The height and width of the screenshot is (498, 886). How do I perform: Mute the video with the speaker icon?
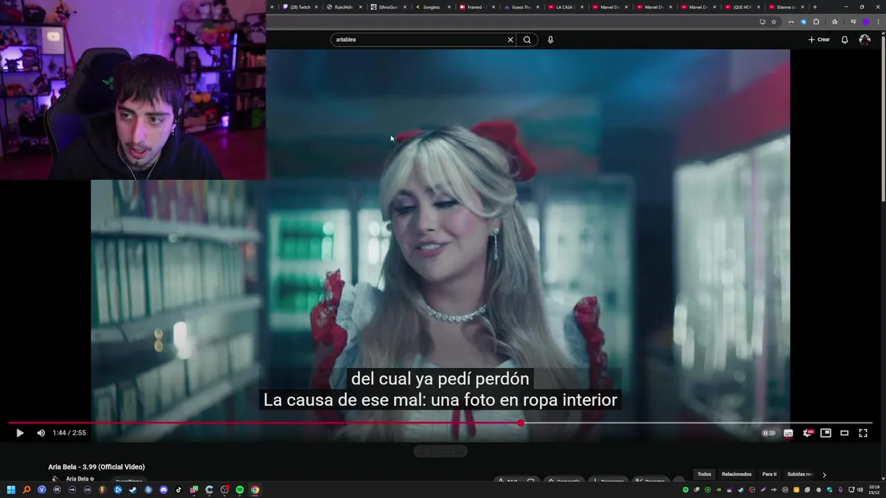[x=41, y=433]
